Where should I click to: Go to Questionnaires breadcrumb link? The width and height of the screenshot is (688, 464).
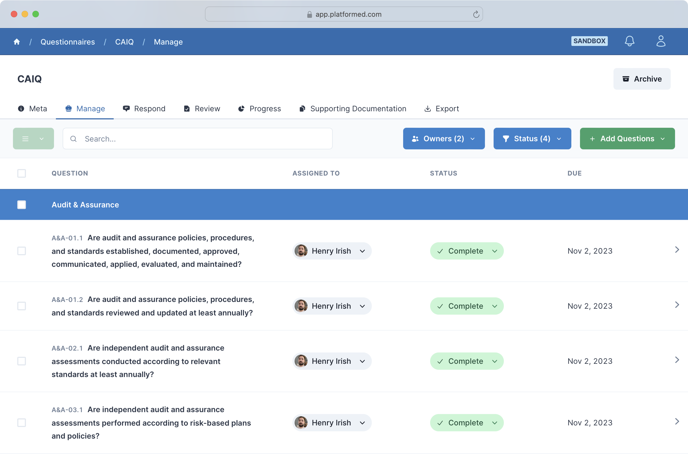coord(68,42)
